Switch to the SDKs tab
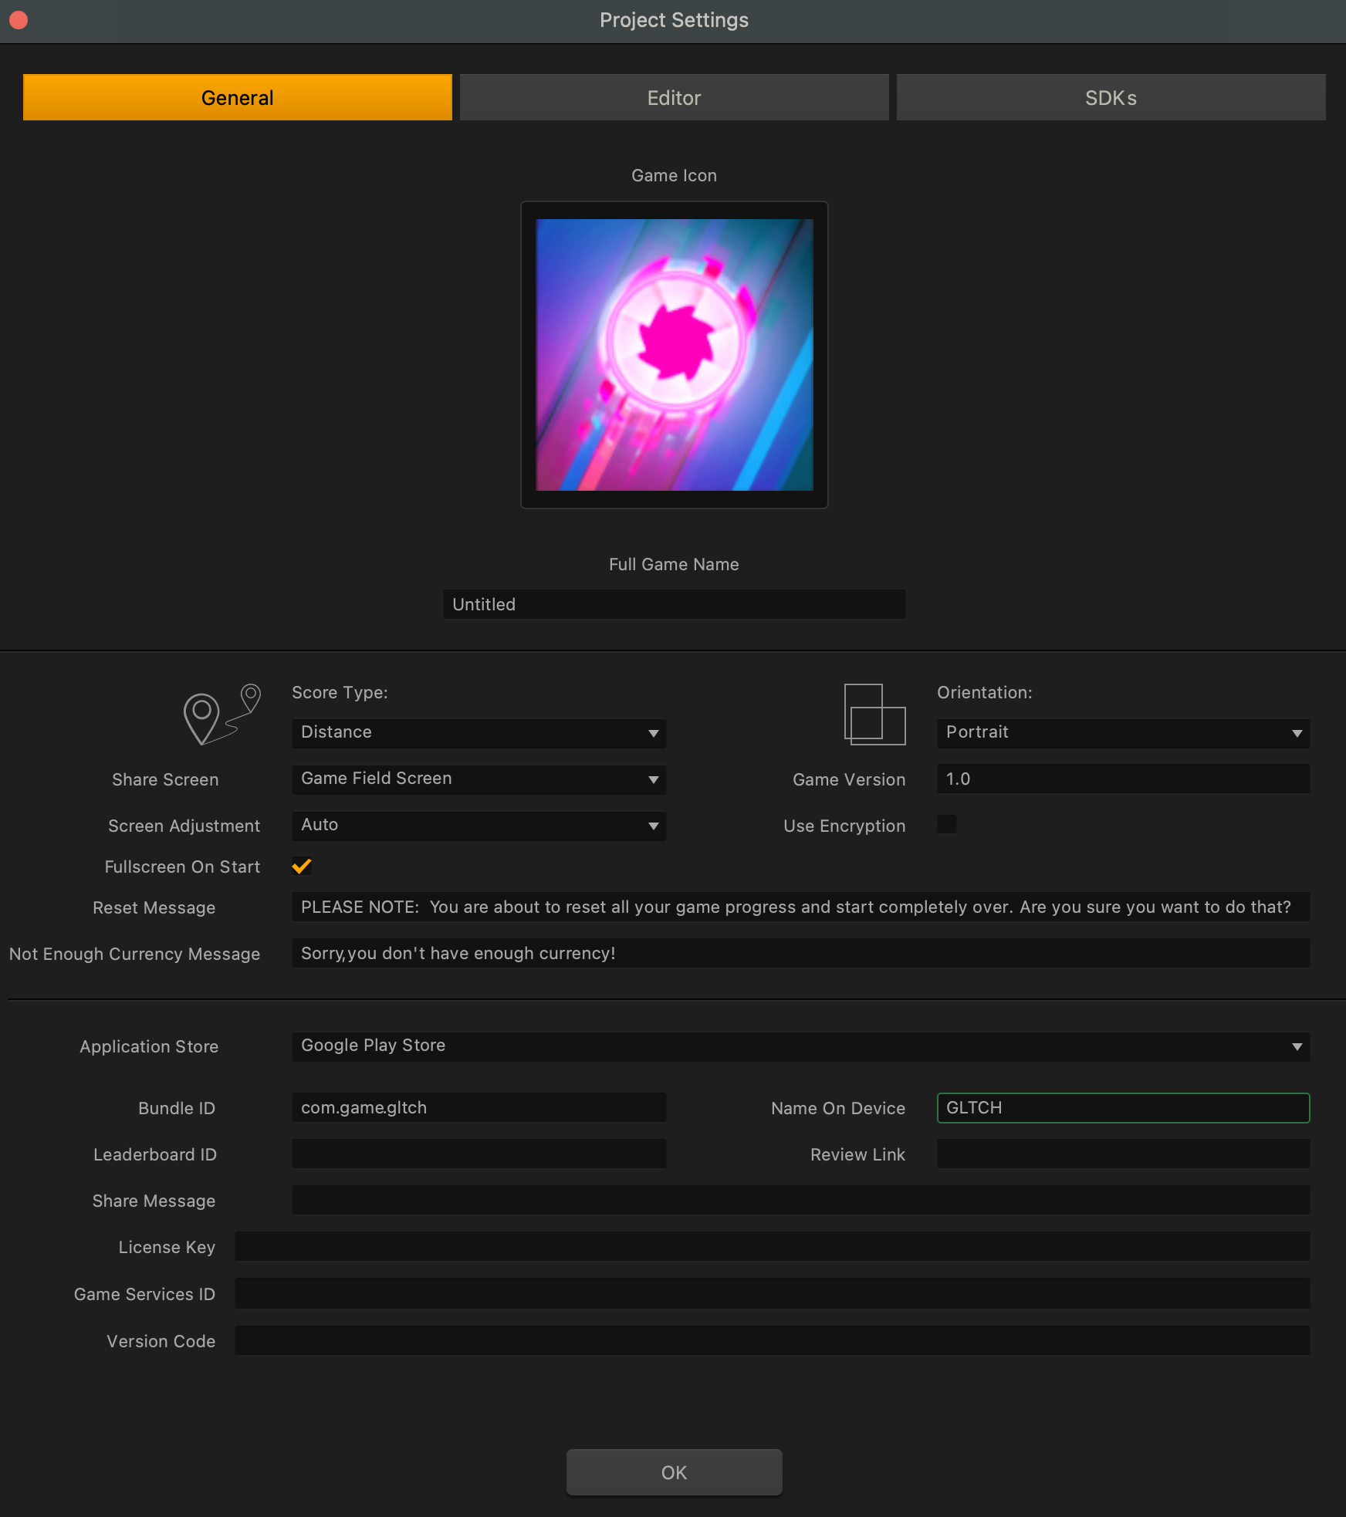The width and height of the screenshot is (1346, 1517). click(1111, 98)
